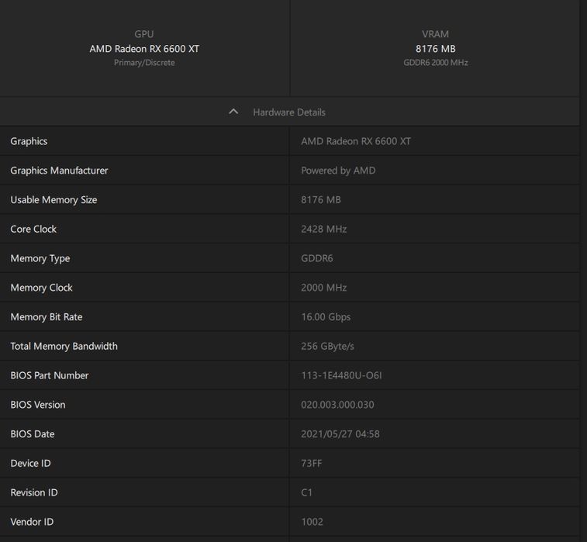Select the Memory Bit Rate row label

pyautogui.click(x=46, y=317)
